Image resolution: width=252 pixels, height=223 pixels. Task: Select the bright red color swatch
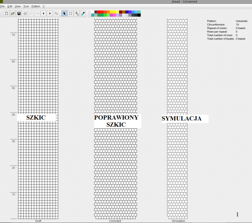click(x=99, y=12)
